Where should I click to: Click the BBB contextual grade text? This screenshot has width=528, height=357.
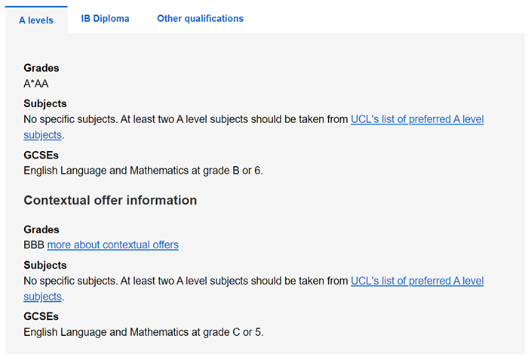pyautogui.click(x=34, y=245)
